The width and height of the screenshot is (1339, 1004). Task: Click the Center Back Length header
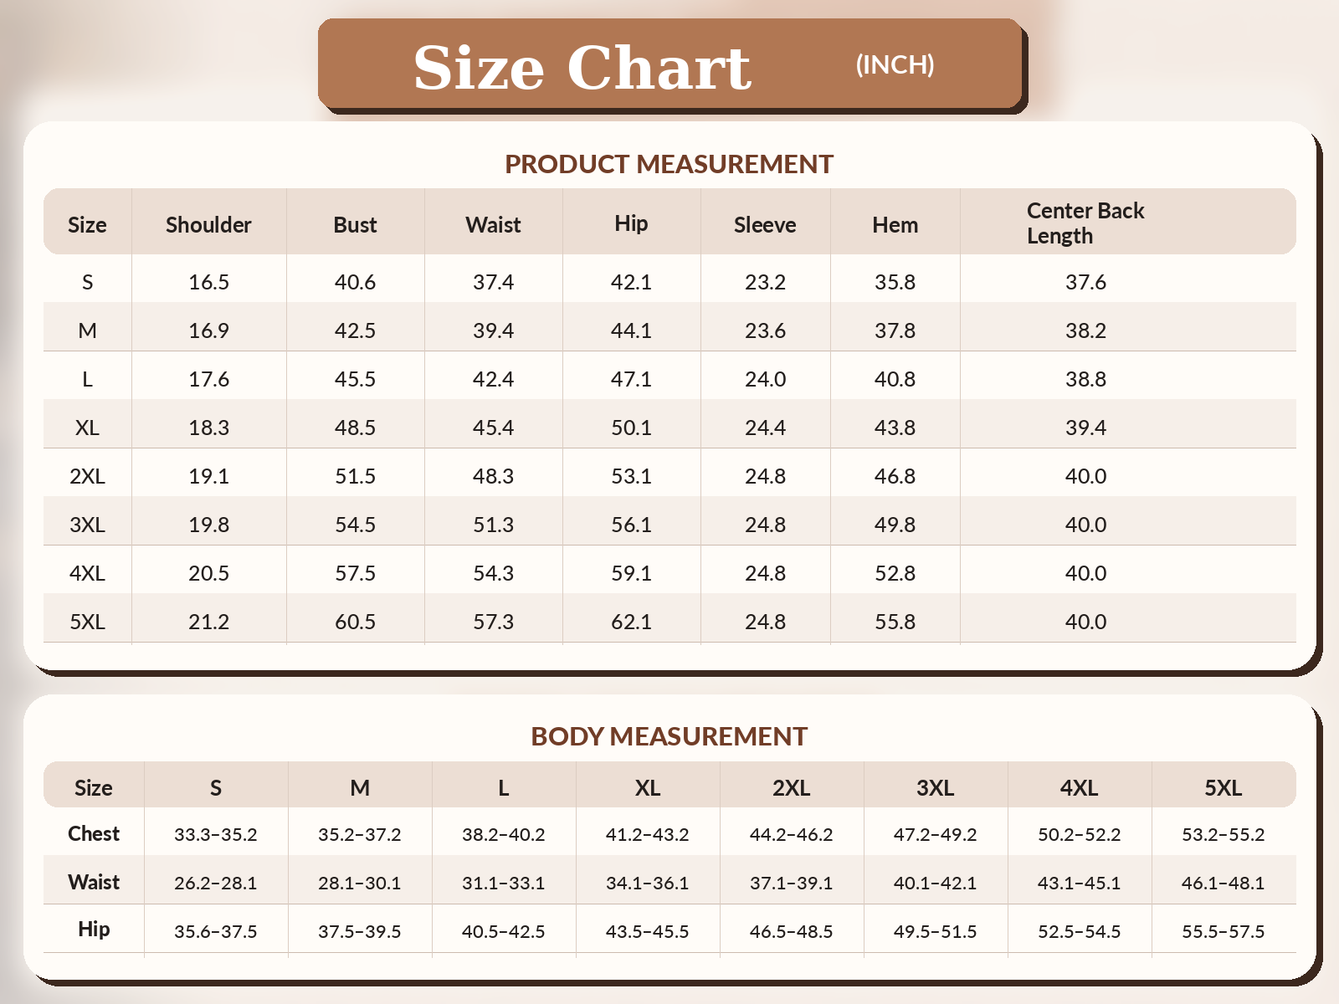(x=1085, y=223)
